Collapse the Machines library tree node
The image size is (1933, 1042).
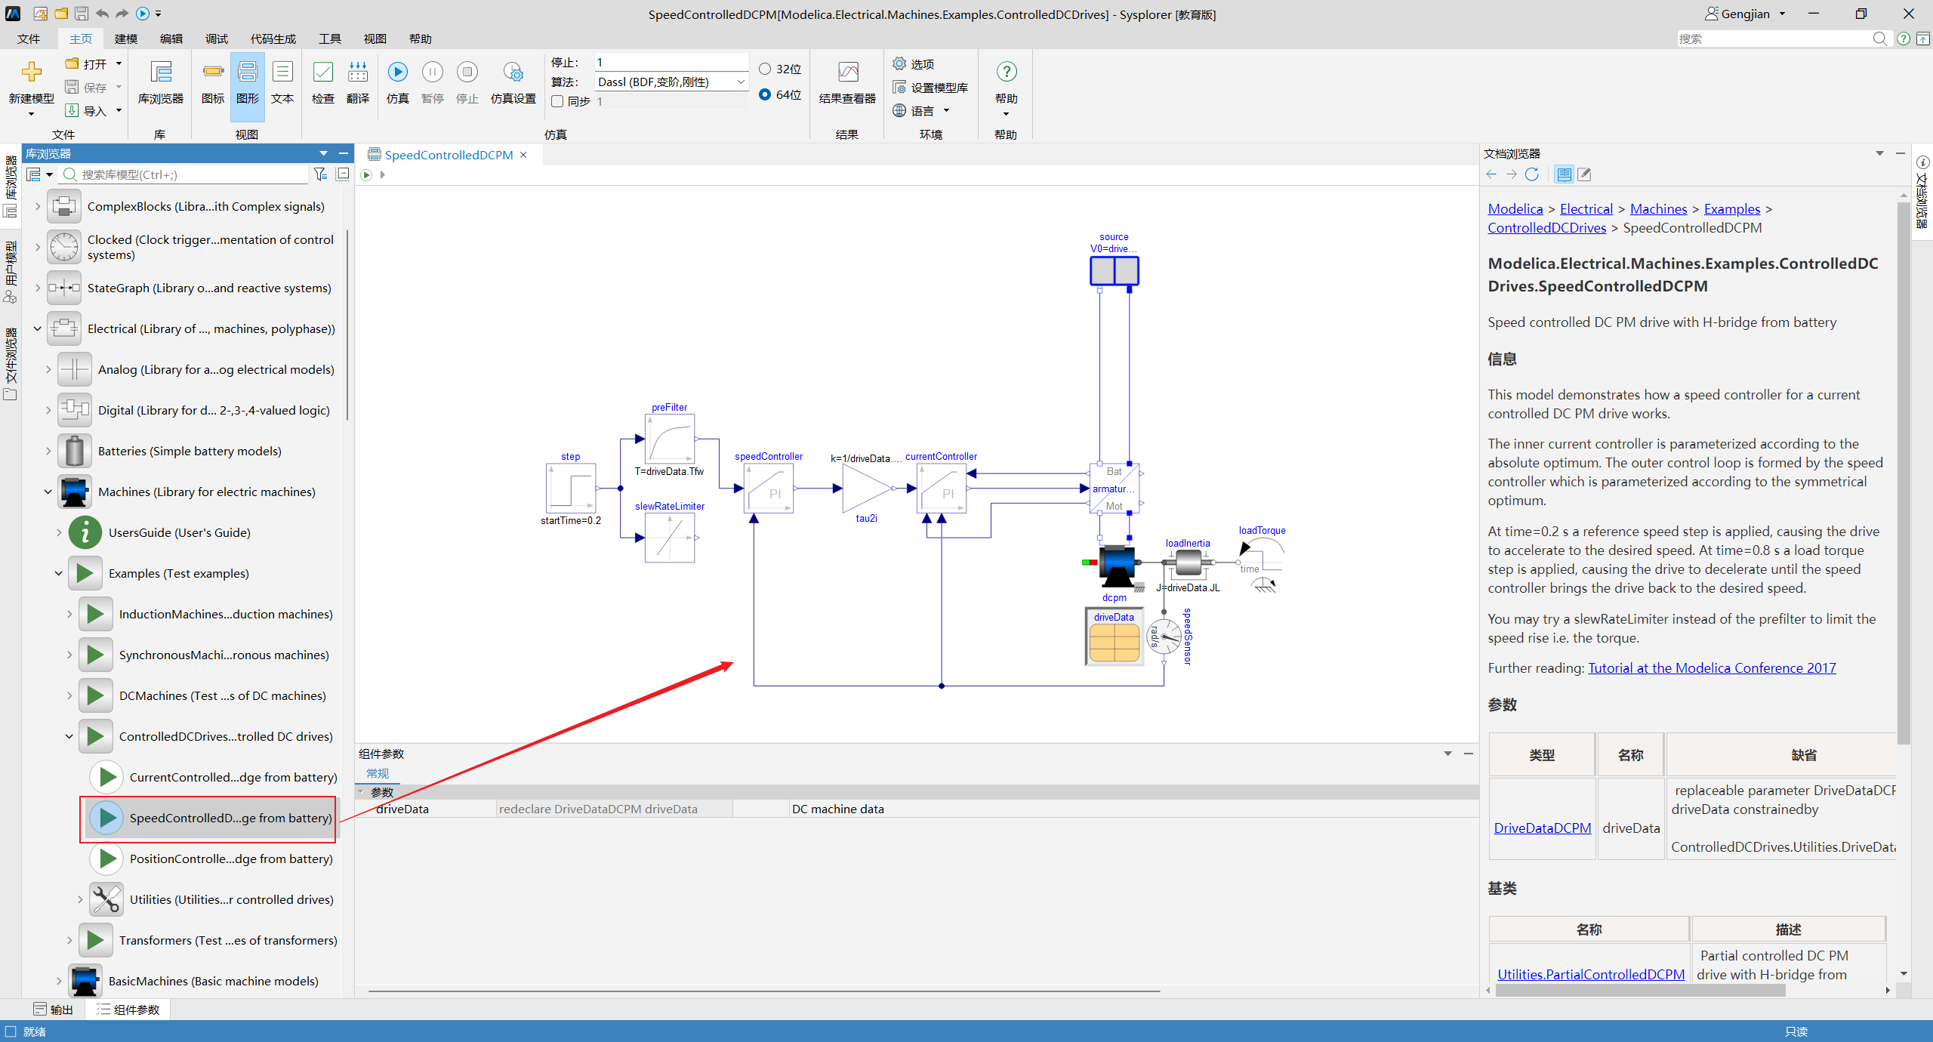(48, 492)
